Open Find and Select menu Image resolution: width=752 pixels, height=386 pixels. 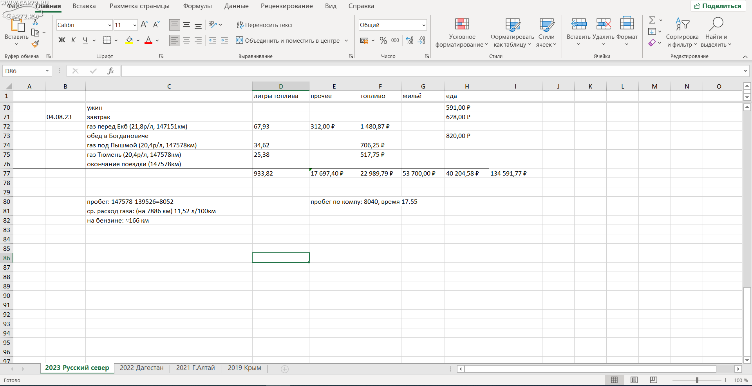tap(716, 33)
